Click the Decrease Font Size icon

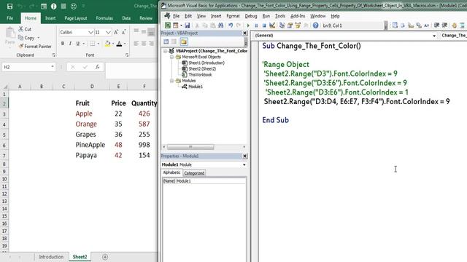[x=123, y=32]
